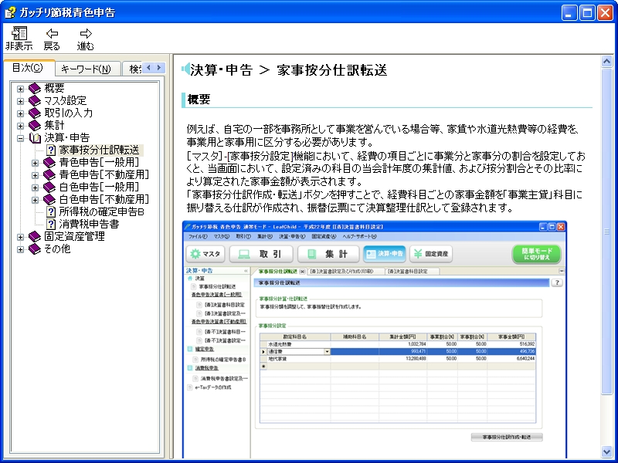Screen dimensions: 618x463
Task: Click the content pane scroll down arrow
Action: click(x=606, y=452)
